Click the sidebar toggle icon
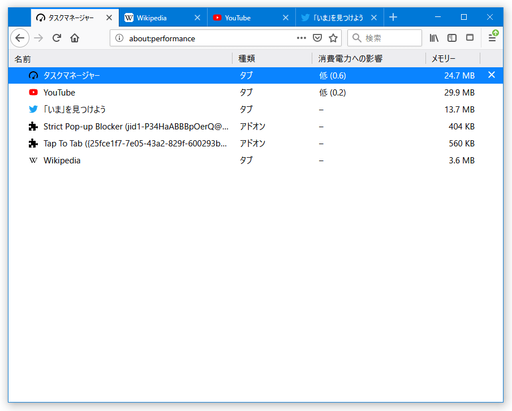The width and height of the screenshot is (512, 411). pyautogui.click(x=452, y=38)
